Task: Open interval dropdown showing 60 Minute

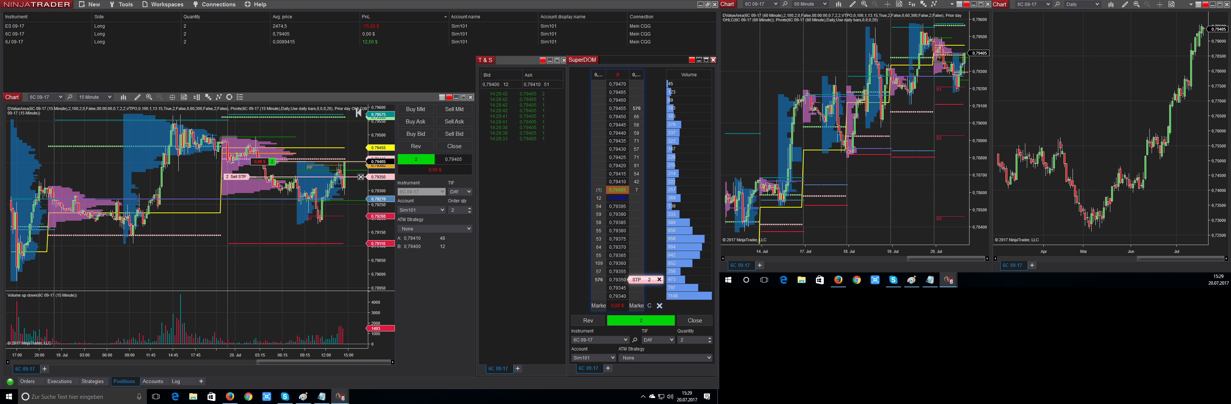Action: 810,4
